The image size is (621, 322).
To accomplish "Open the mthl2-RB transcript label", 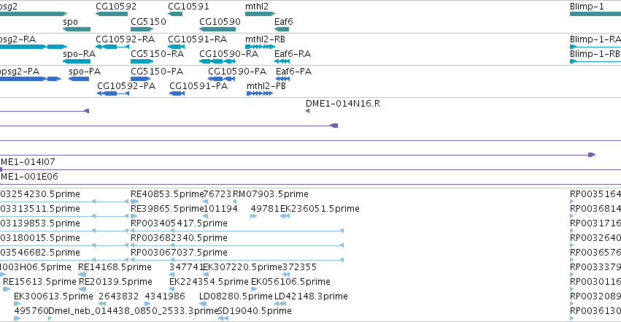I will (265, 39).
